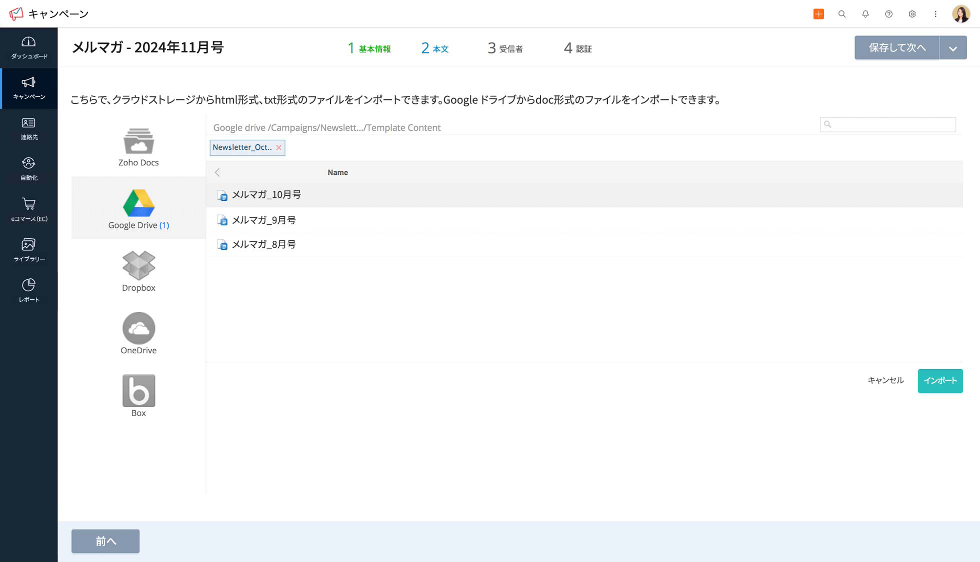Image resolution: width=980 pixels, height=562 pixels.
Task: Select Zoho Docs storage source
Action: 138,146
